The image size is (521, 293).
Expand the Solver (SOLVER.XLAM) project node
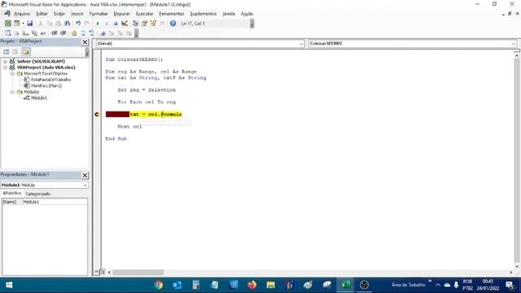(5, 62)
